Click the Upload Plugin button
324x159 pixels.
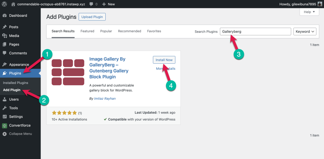tap(92, 17)
